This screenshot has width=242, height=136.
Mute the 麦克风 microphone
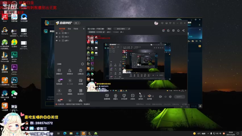(141, 97)
